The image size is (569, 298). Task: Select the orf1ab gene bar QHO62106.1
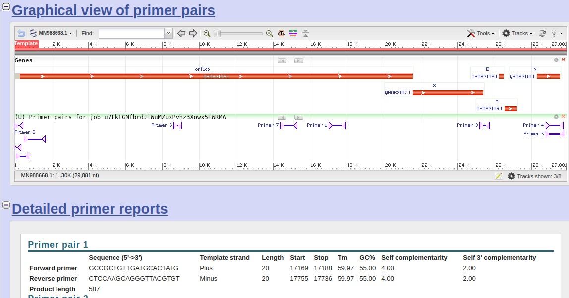[216, 76]
